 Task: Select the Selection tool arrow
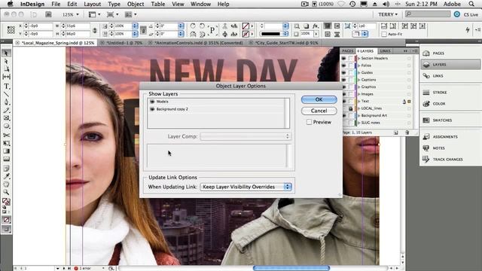click(x=6, y=53)
